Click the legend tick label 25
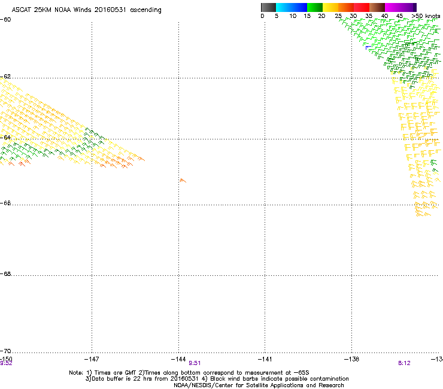Viewport: 443px width, 389px height. pos(338,16)
